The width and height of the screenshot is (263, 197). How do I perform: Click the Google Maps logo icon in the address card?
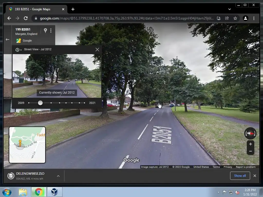click(18, 41)
